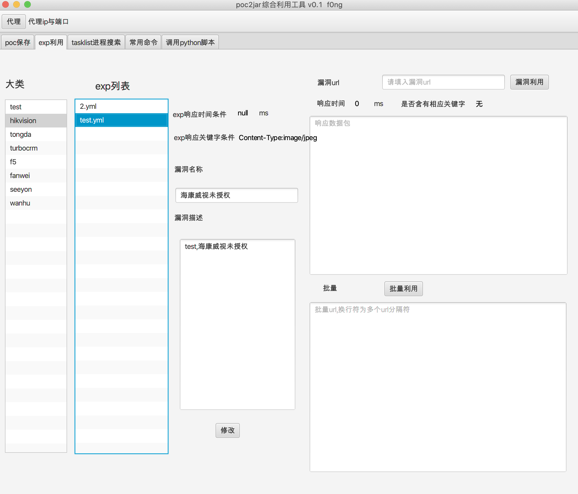Viewport: 578px width, 494px height.
Task: Open the poc保存 tab
Action: coord(17,42)
